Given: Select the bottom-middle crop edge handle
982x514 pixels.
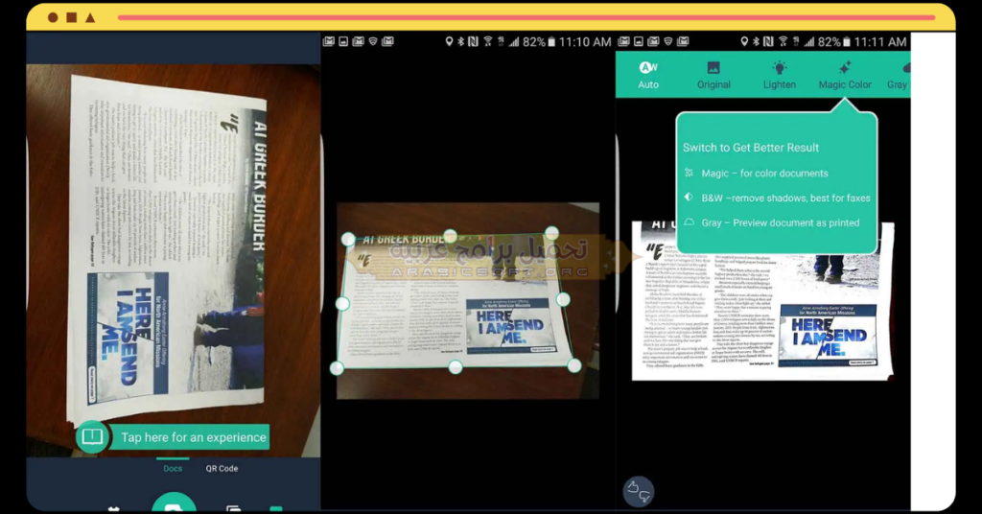Looking at the screenshot, I should (456, 367).
